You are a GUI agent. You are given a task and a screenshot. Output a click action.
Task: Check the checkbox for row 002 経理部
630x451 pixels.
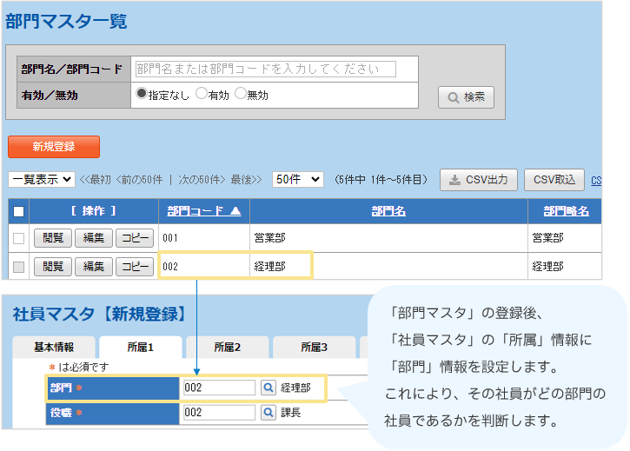click(x=19, y=267)
